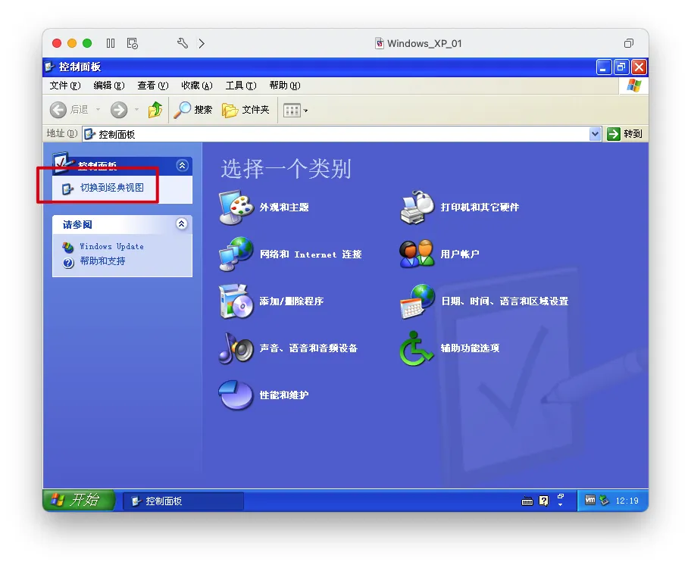Open the address bar dropdown arrow
This screenshot has height=568, width=691.
tap(595, 134)
